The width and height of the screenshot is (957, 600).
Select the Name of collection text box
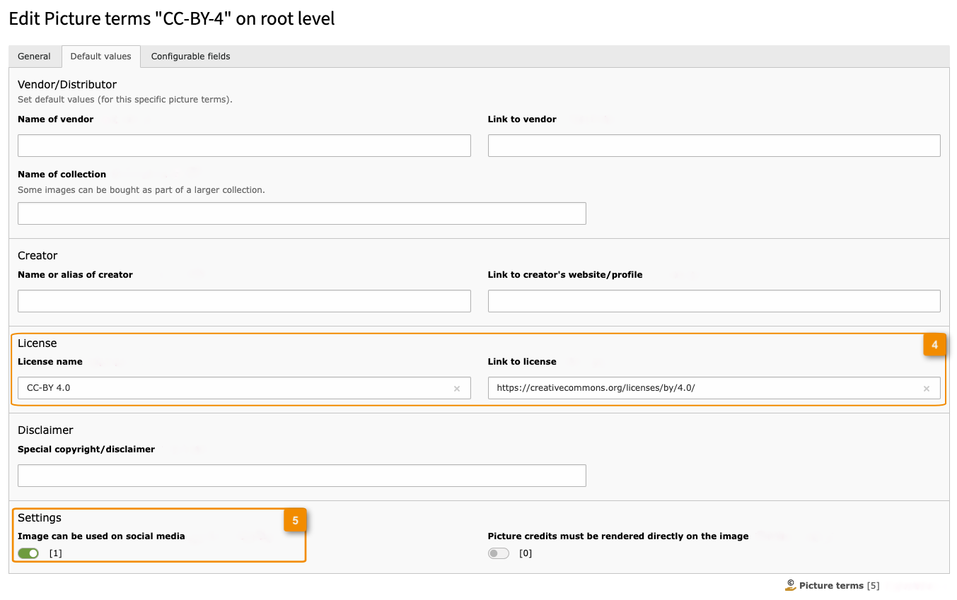click(x=301, y=213)
